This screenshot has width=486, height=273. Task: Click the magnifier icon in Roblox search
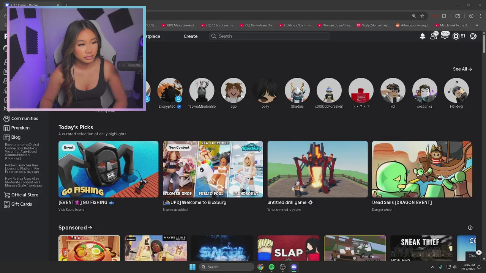(x=214, y=36)
